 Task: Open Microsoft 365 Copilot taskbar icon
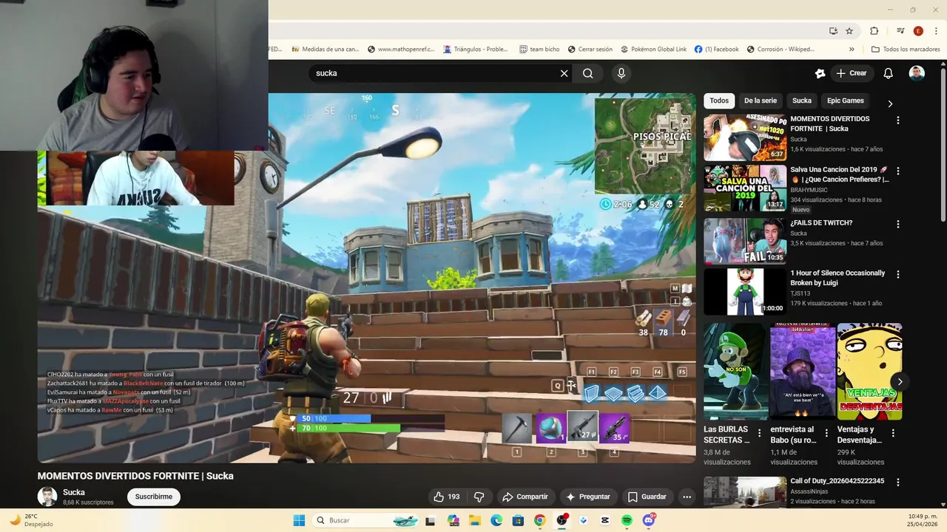tap(453, 520)
